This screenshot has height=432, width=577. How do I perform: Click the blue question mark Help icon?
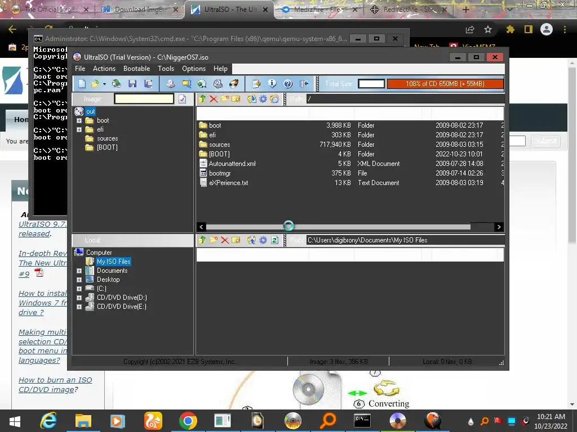click(288, 84)
